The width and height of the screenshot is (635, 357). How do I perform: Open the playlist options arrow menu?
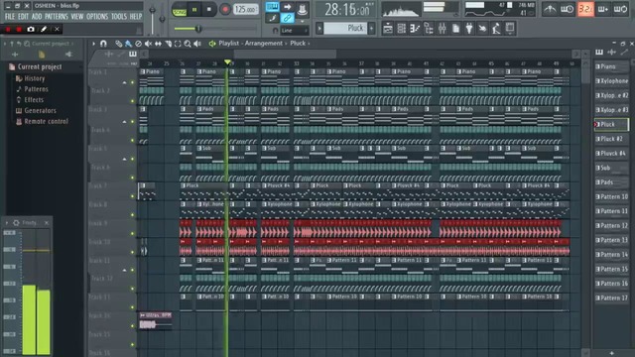pos(93,44)
